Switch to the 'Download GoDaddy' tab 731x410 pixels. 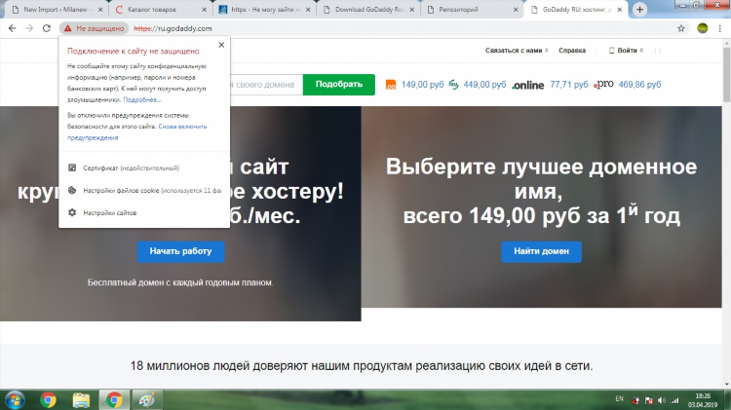coord(369,10)
